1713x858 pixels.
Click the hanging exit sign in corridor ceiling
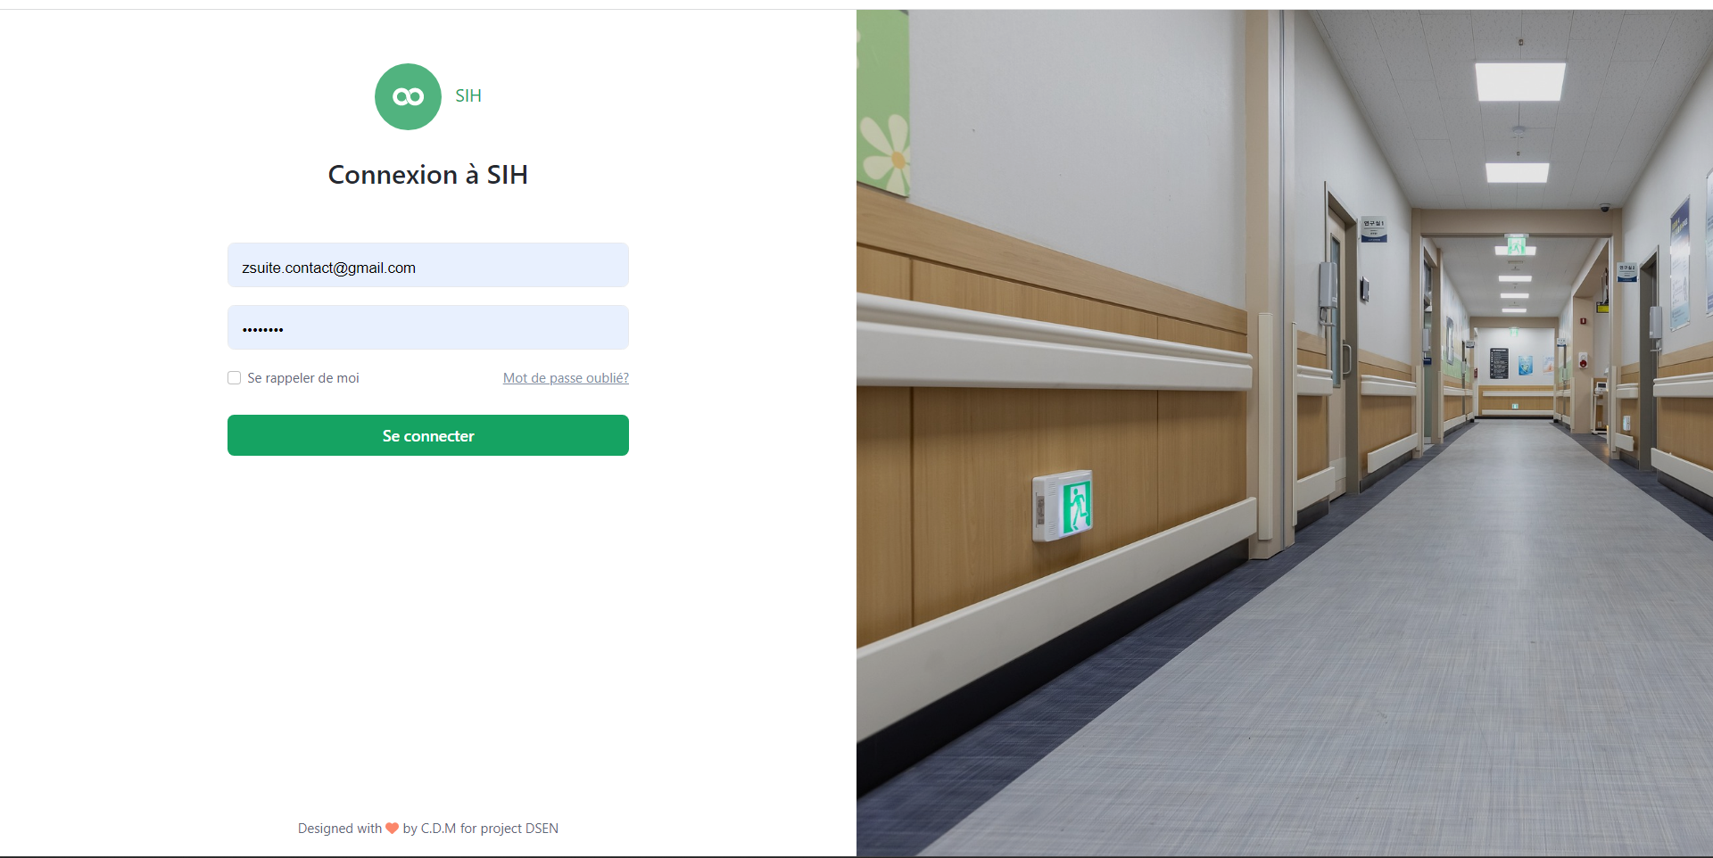1516,243
